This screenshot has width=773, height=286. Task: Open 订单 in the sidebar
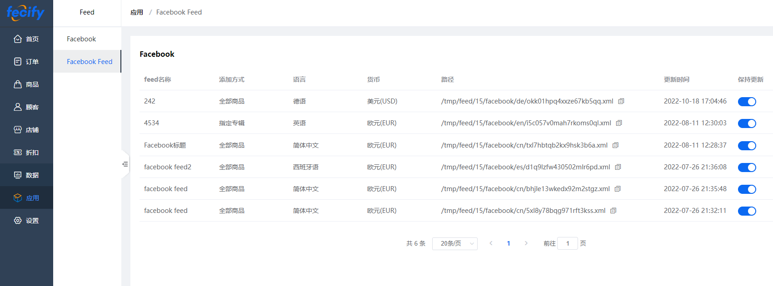(x=26, y=62)
